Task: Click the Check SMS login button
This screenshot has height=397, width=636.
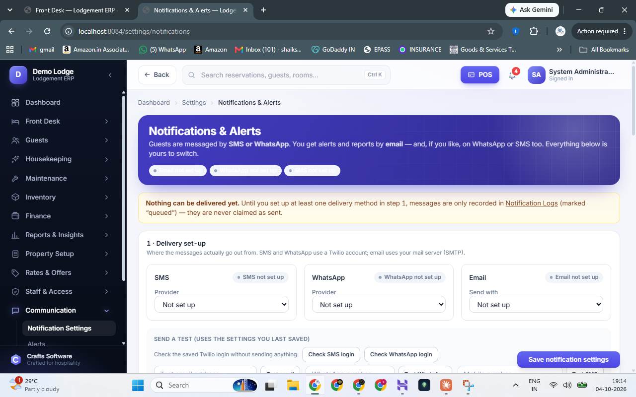Action: (x=331, y=354)
